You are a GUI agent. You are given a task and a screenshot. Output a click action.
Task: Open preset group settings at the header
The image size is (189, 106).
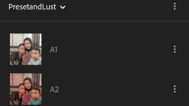tap(175, 7)
